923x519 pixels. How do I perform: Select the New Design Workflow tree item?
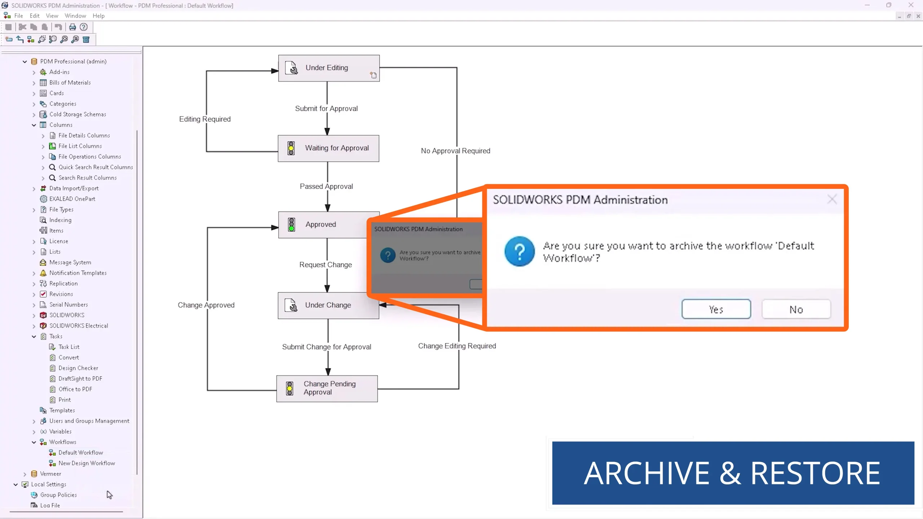(87, 463)
